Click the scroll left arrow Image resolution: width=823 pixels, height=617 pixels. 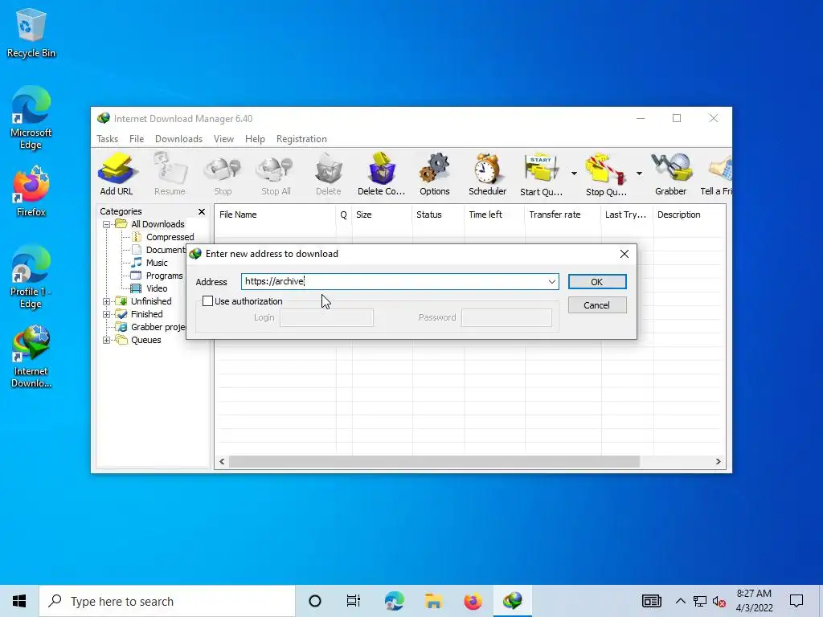coord(222,462)
